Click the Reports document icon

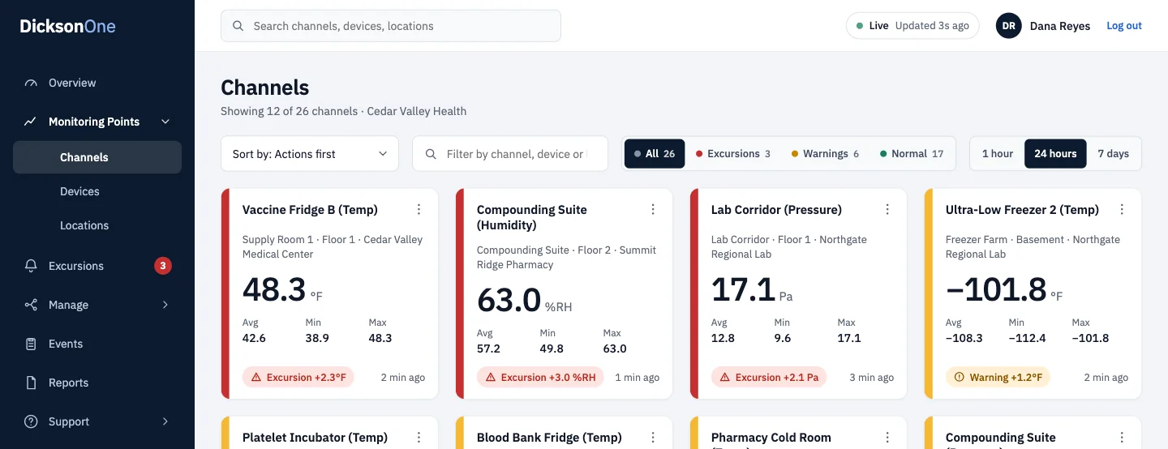(31, 383)
